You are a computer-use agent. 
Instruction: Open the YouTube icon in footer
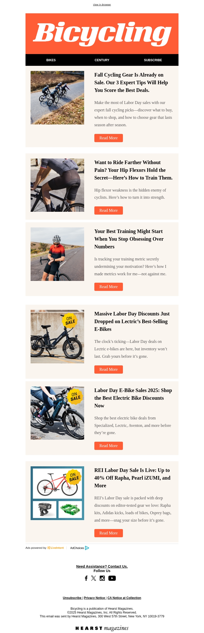coord(112,578)
